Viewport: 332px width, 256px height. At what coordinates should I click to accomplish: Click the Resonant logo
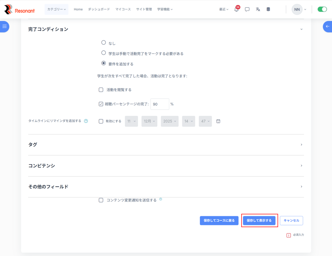19,9
